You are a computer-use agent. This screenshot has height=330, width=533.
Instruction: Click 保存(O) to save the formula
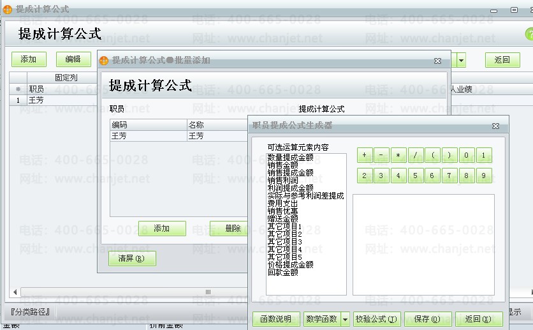click(x=427, y=319)
